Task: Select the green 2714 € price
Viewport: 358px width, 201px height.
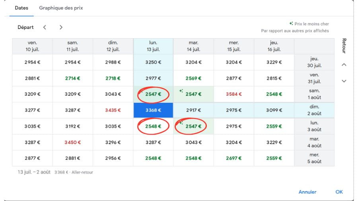Action: point(73,78)
